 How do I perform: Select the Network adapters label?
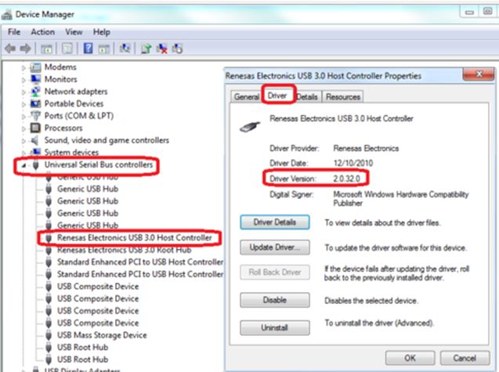[76, 92]
